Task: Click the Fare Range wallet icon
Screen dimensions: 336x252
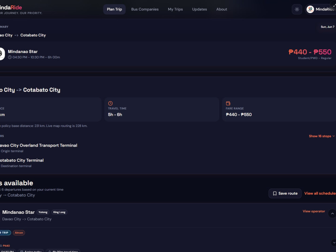Action: (x=228, y=103)
